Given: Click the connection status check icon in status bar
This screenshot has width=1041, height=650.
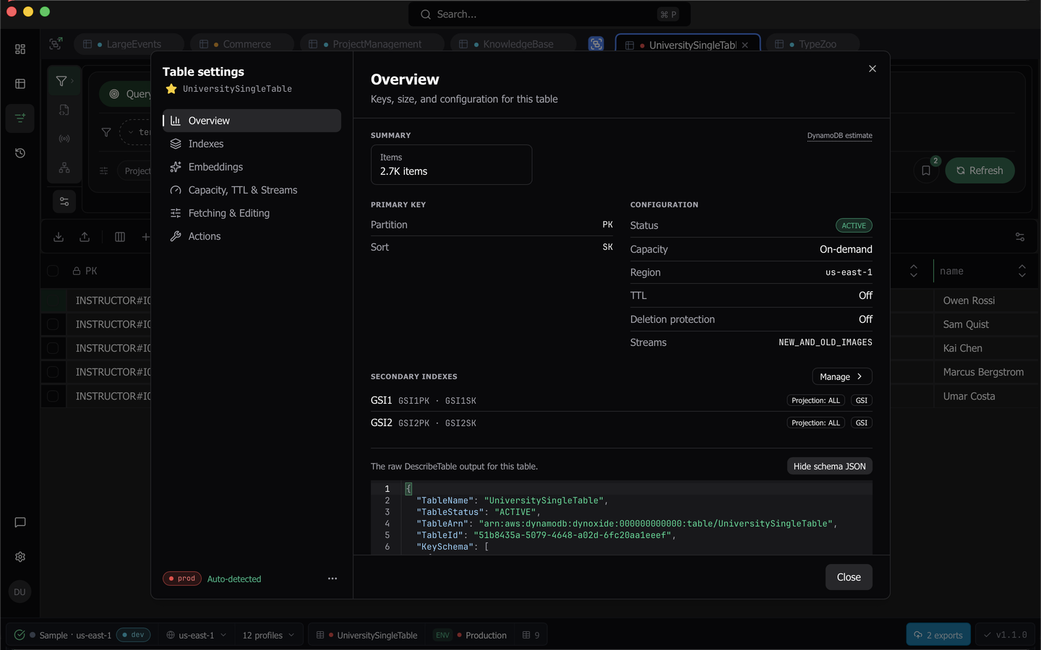Looking at the screenshot, I should [x=20, y=635].
